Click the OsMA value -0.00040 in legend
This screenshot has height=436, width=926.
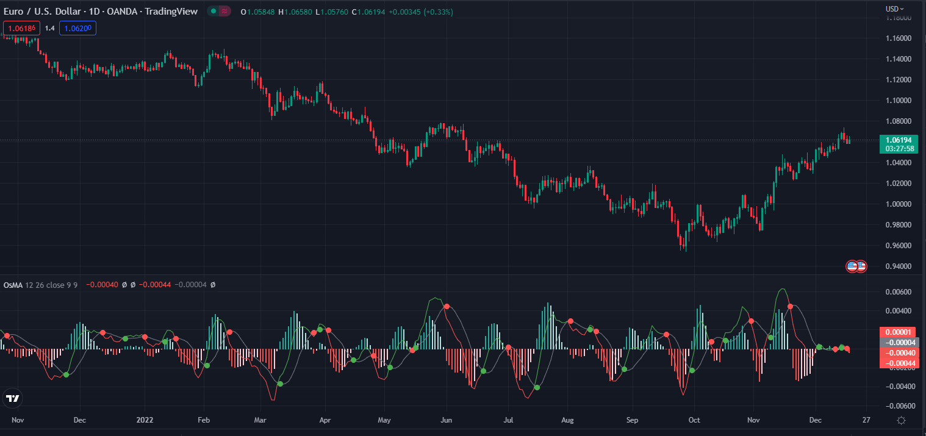[x=102, y=285]
